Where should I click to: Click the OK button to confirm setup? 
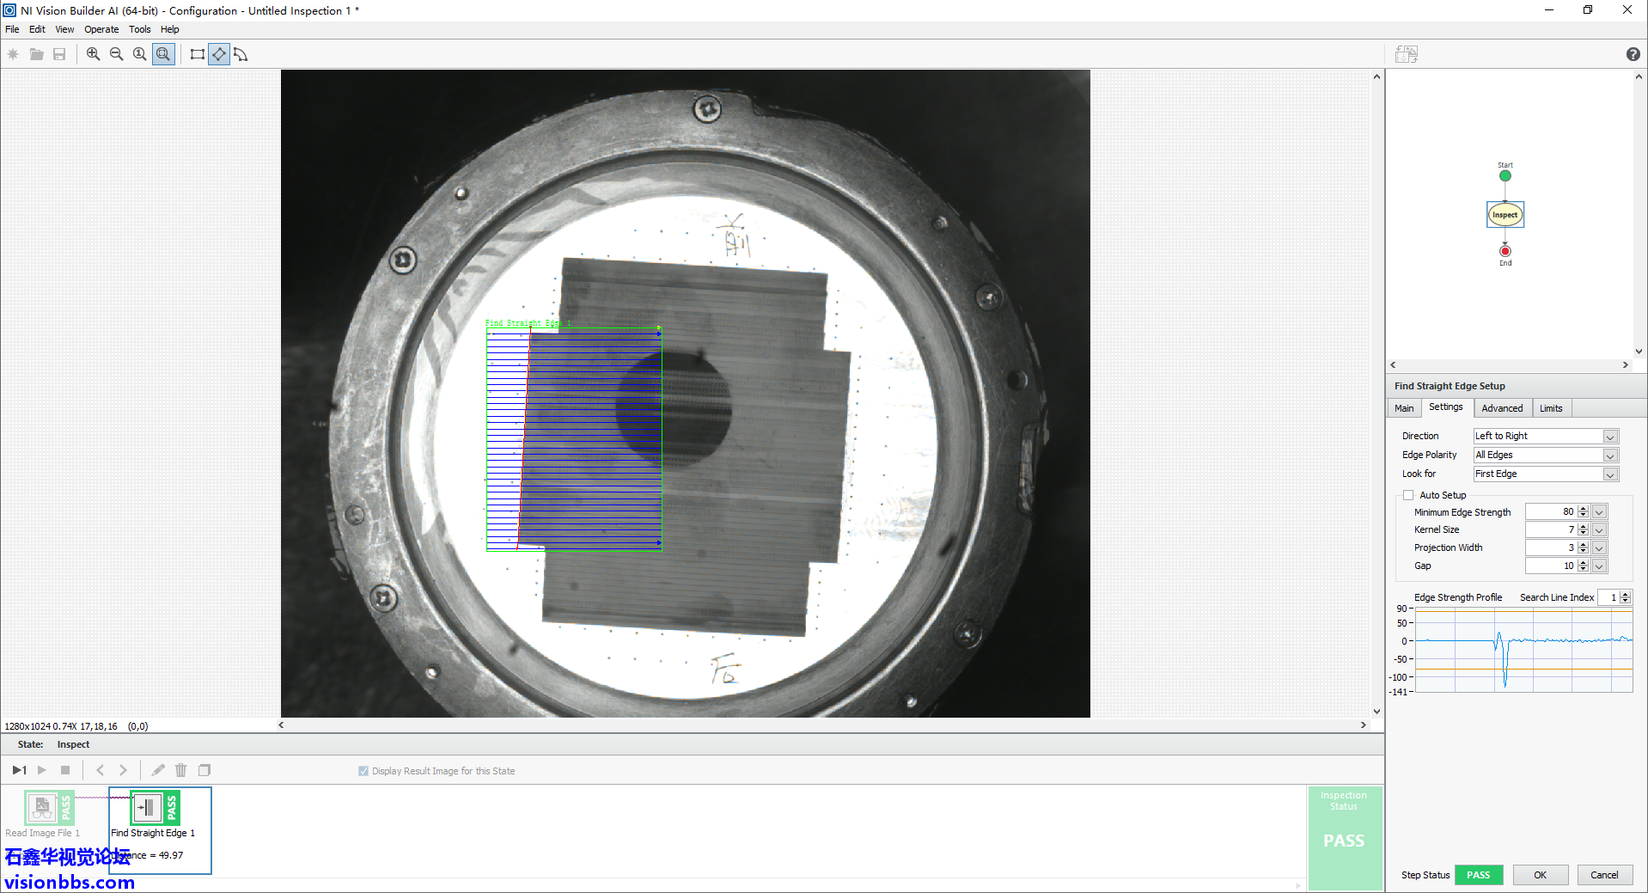tap(1540, 874)
